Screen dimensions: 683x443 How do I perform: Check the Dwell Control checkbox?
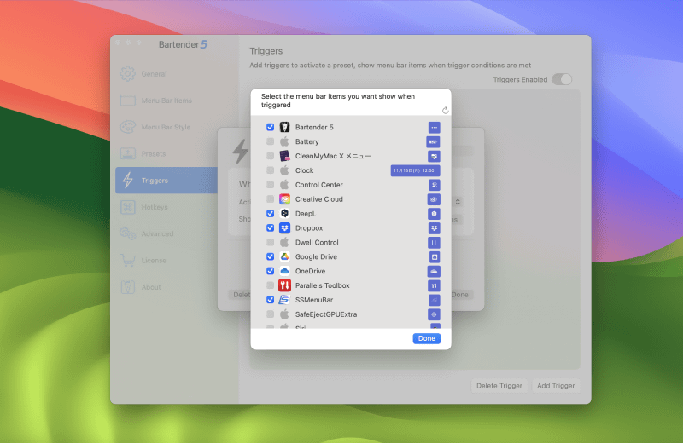tap(270, 242)
